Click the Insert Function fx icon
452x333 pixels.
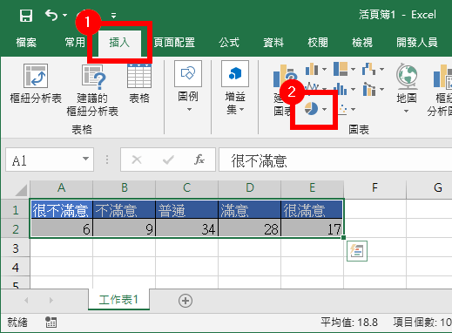(199, 160)
